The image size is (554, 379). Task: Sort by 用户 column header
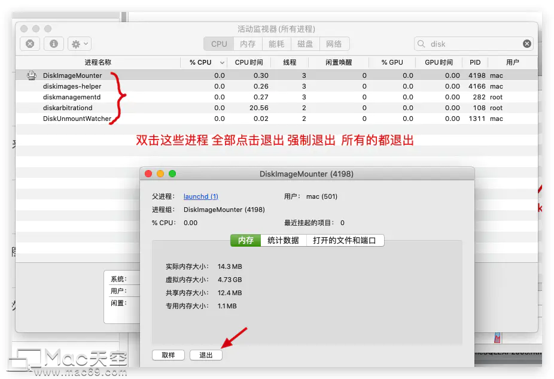pos(512,62)
